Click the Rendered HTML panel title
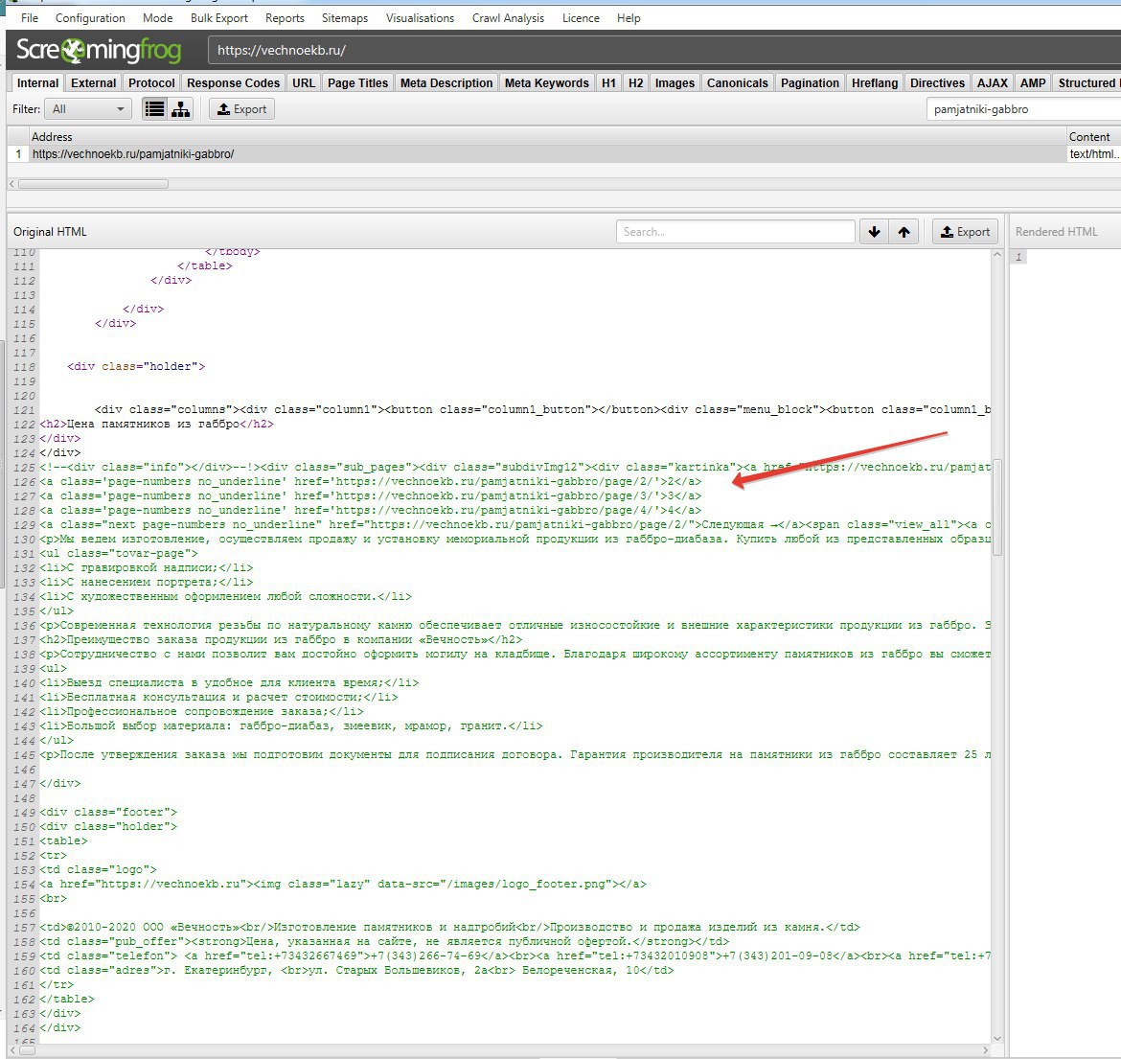 tap(1056, 232)
